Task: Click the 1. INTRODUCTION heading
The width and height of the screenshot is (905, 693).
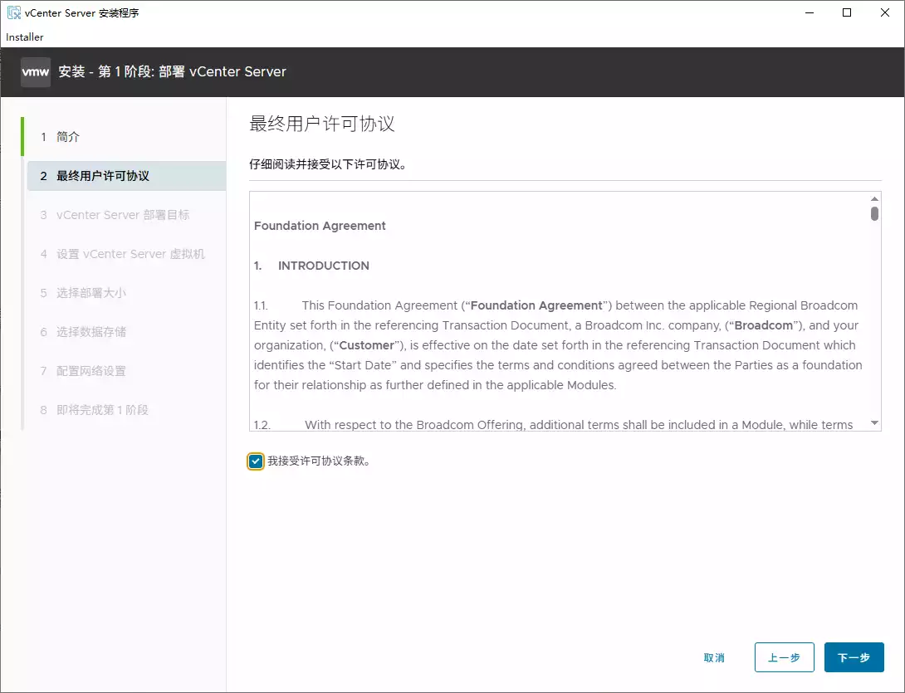Action: (x=311, y=266)
